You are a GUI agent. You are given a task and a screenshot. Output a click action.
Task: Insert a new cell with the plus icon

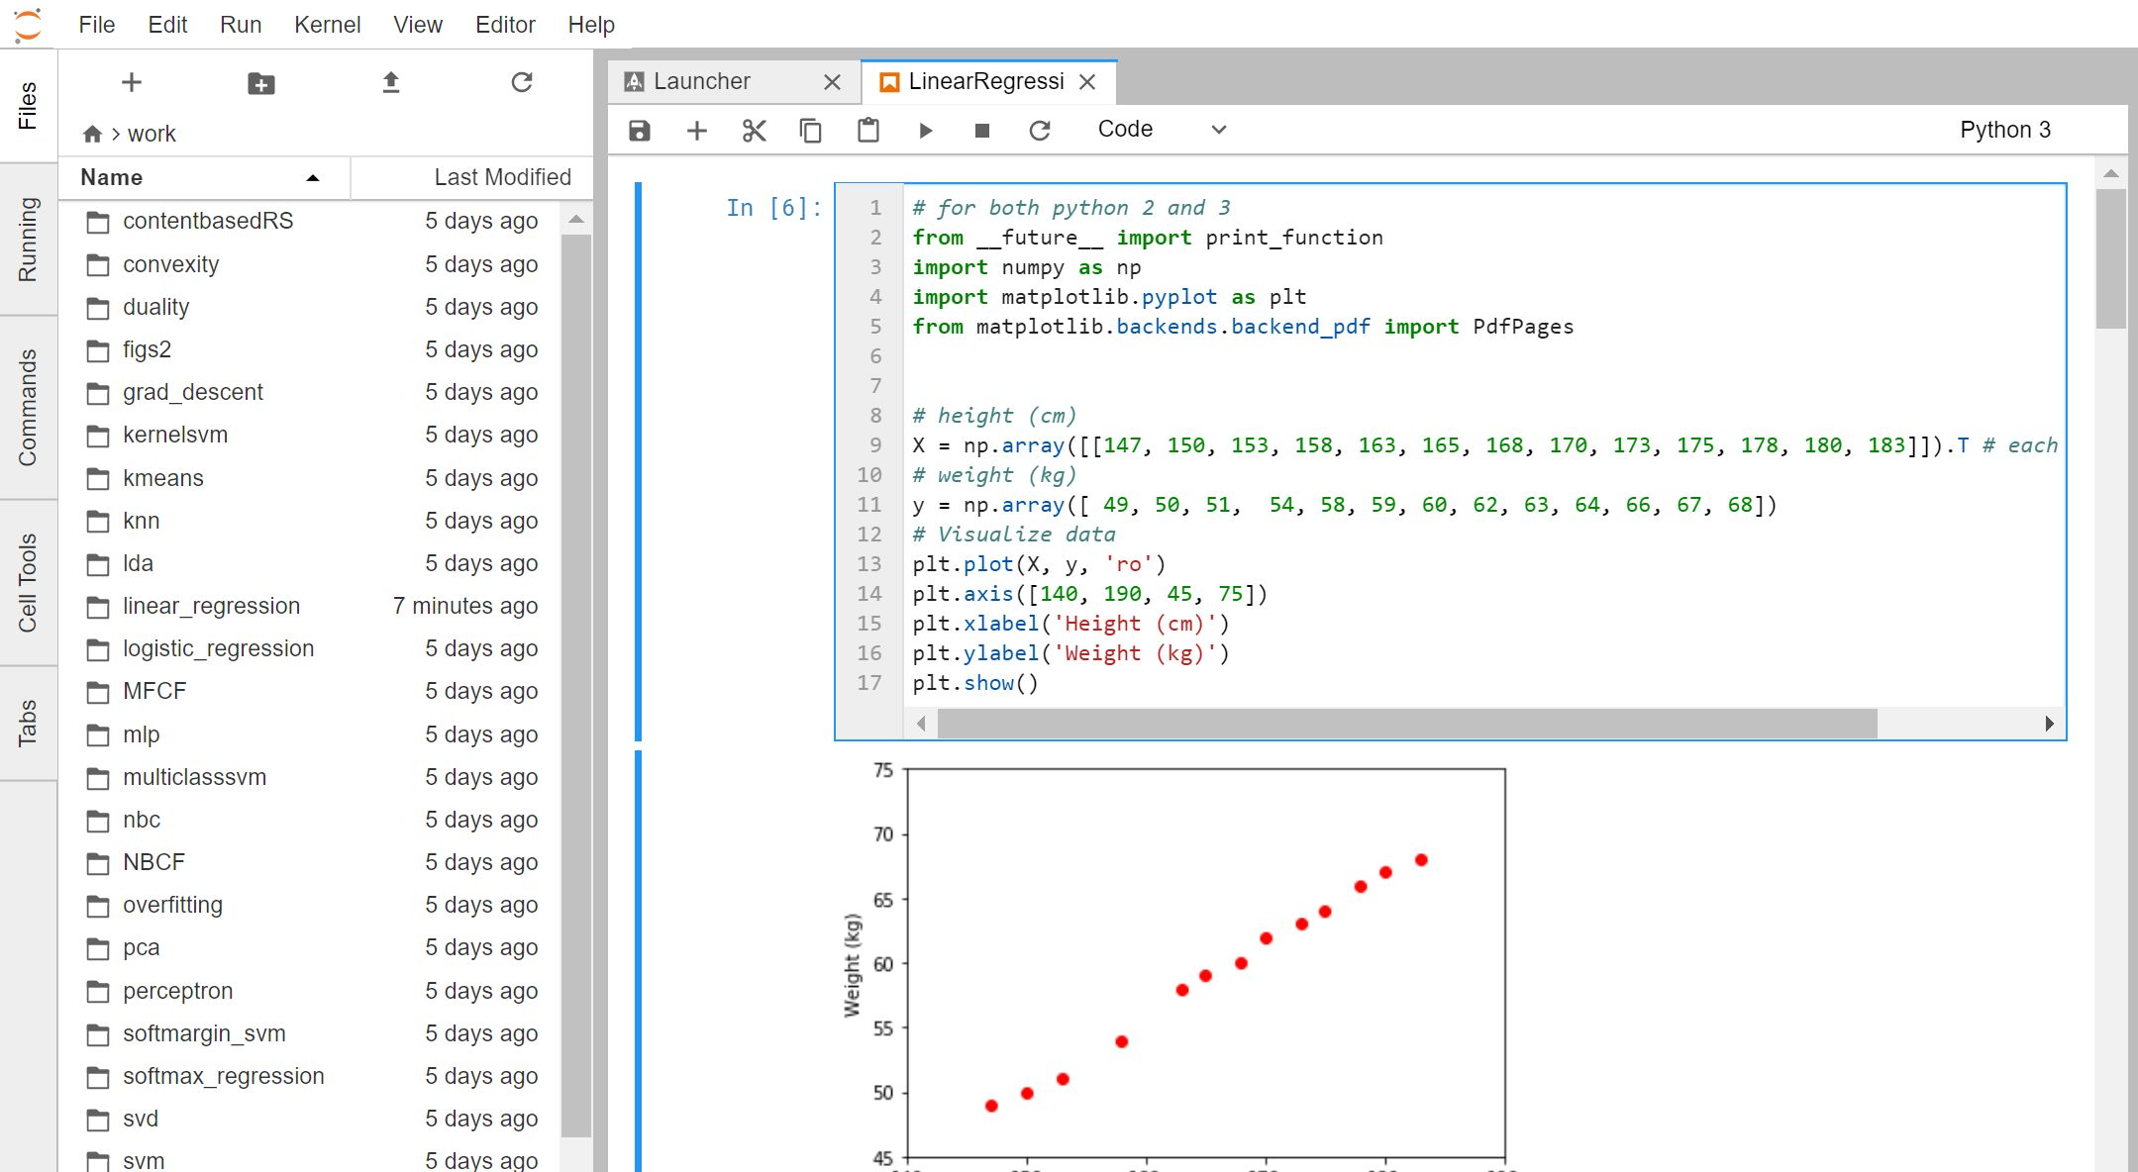click(x=697, y=131)
